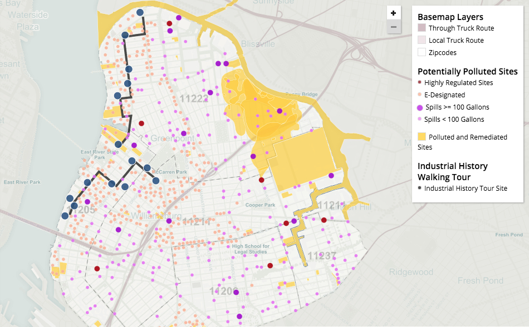Toggle the Zipcodes layer box
This screenshot has width=529, height=327.
[422, 53]
